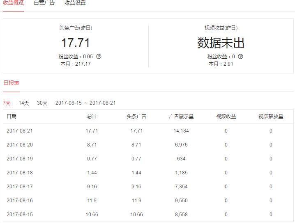Click the 本月：217.17 monthly total text
The height and width of the screenshot is (224, 295).
coord(75,64)
